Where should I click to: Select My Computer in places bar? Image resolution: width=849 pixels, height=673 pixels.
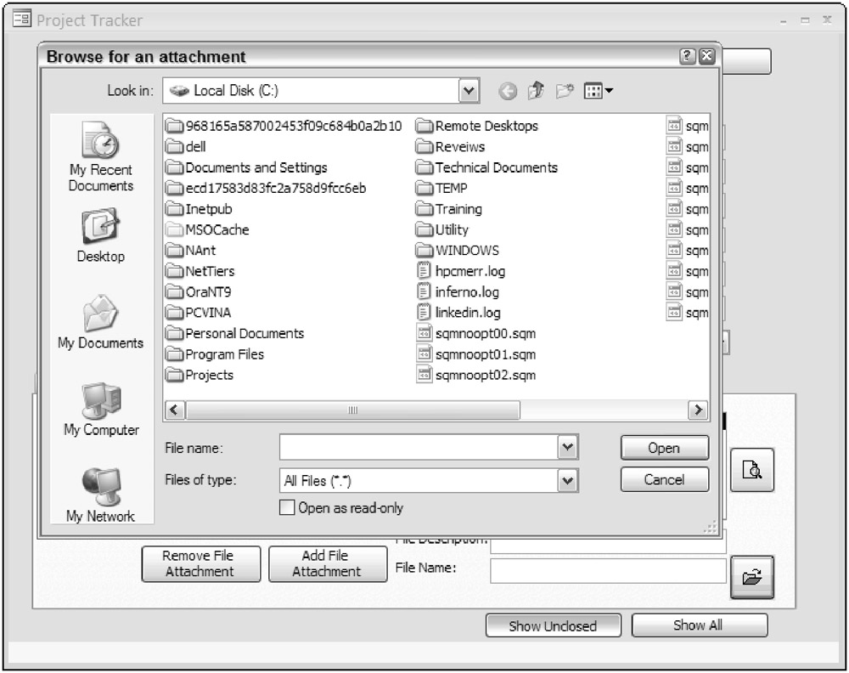coord(101,409)
